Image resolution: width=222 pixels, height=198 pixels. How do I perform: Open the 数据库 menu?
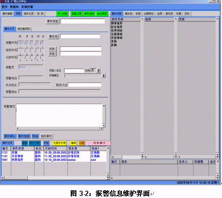[14, 7]
